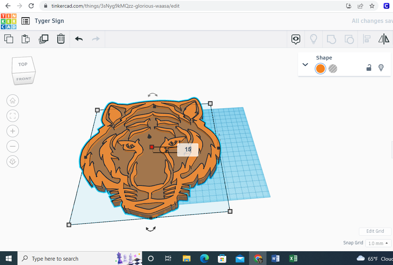Pick the orange Solid color swatch

click(320, 68)
